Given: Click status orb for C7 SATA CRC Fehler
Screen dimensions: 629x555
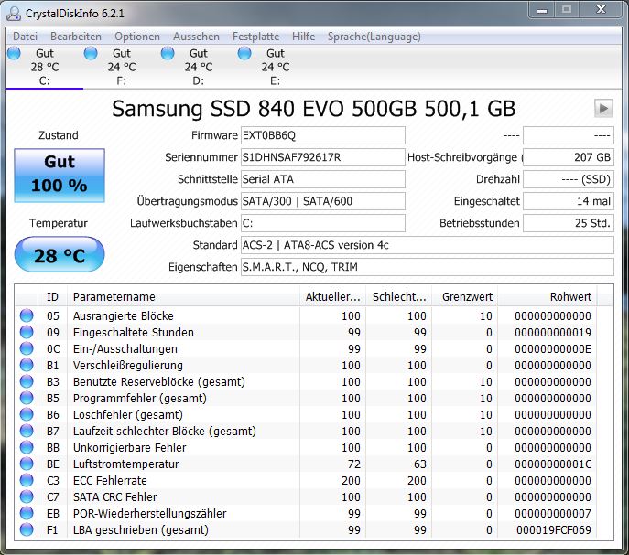Looking at the screenshot, I should (x=27, y=496).
